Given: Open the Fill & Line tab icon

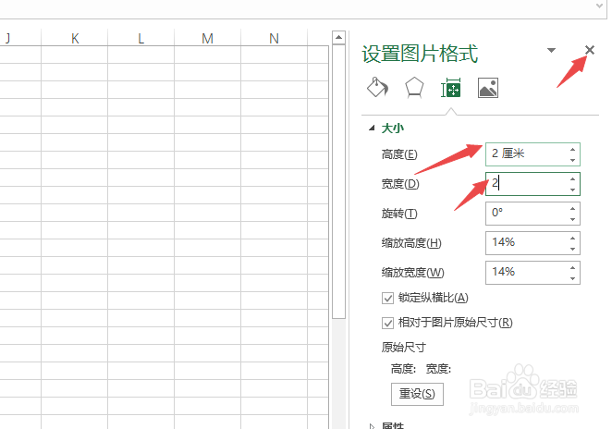Looking at the screenshot, I should [377, 87].
